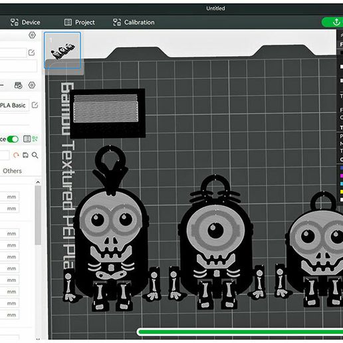Open the Device tab

pos(25,23)
